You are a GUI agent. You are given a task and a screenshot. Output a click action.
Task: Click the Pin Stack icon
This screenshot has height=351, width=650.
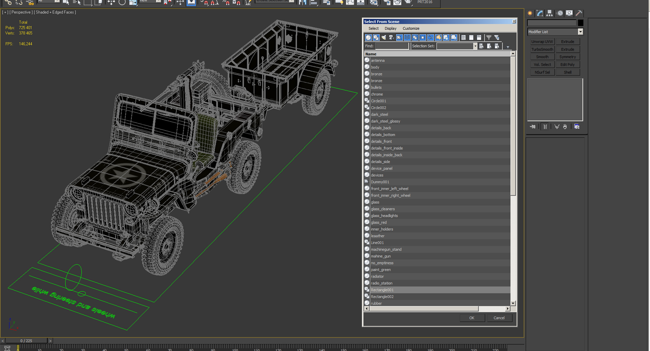pos(533,127)
